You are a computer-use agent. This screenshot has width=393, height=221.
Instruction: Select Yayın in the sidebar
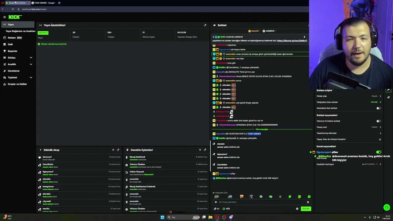[18, 25]
